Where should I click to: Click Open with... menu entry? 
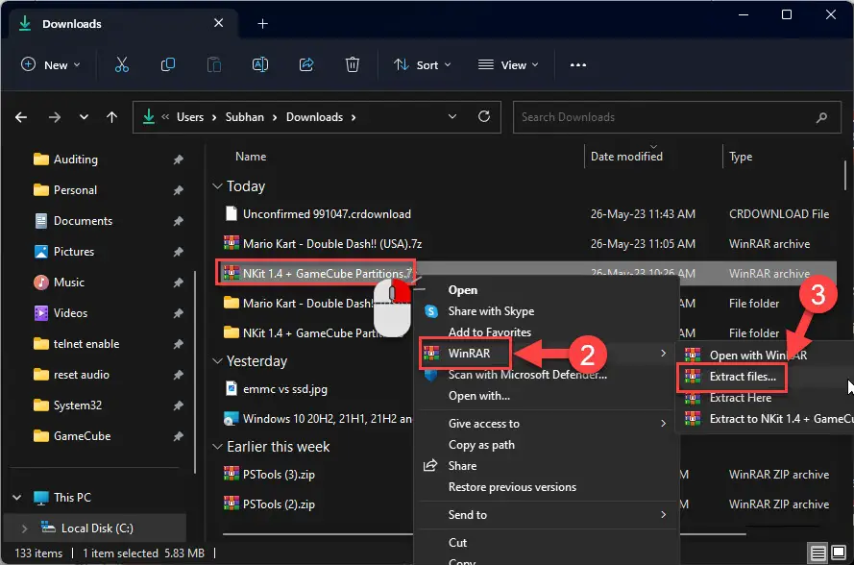479,396
